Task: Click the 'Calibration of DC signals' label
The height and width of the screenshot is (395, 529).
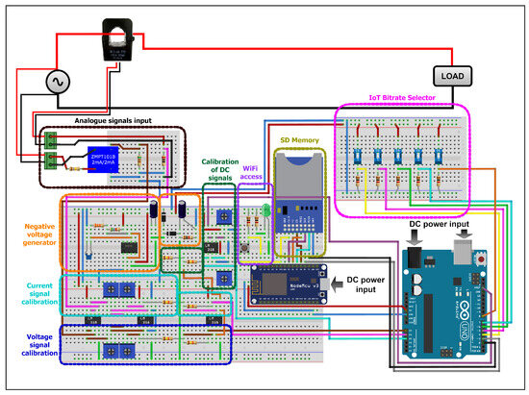Action: click(x=220, y=170)
